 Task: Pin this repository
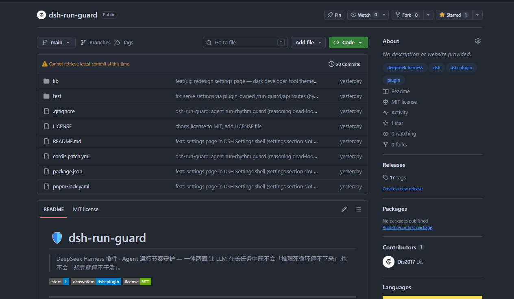(334, 15)
